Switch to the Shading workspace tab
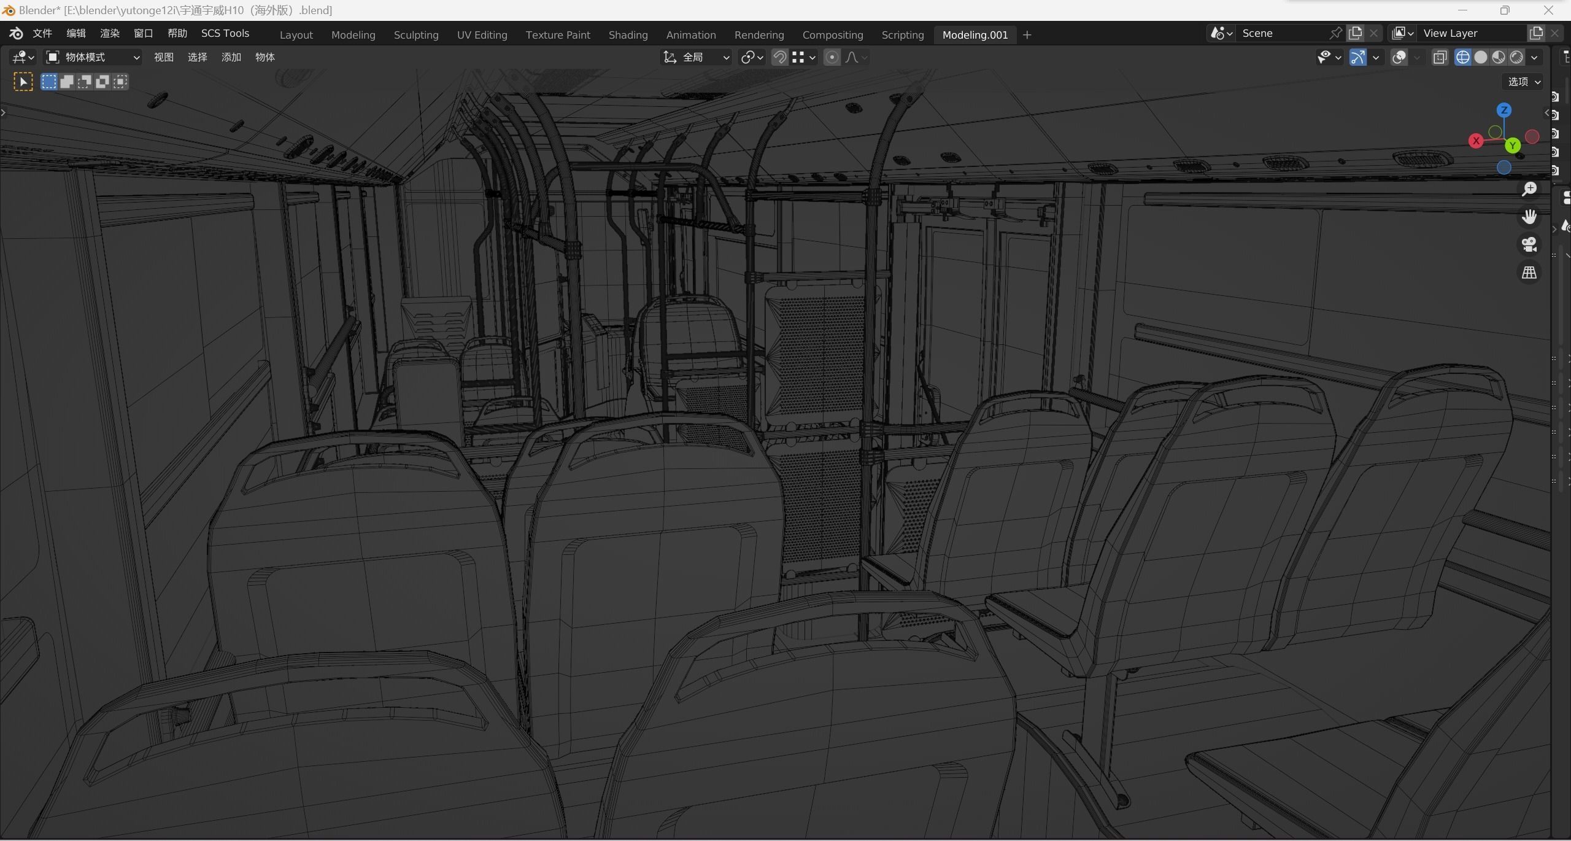1571x841 pixels. (628, 35)
